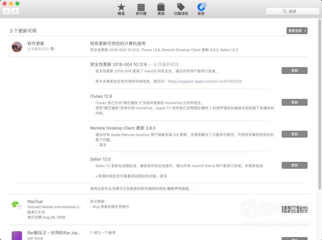Open the Purchased (已购项目) tag tab
This screenshot has width=322, height=240.
click(x=181, y=9)
